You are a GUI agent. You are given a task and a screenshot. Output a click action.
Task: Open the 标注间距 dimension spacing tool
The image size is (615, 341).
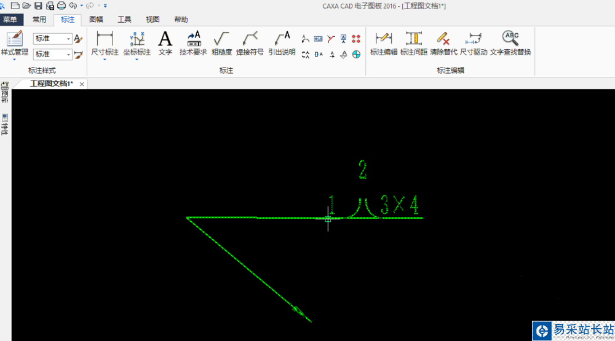click(414, 43)
